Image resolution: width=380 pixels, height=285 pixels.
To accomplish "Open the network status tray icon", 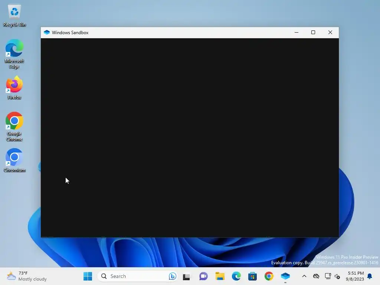I will (328, 276).
